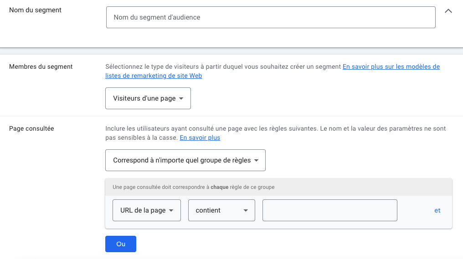Click the "Nom du segment" label
Screen dimensions: 463x259
click(35, 10)
